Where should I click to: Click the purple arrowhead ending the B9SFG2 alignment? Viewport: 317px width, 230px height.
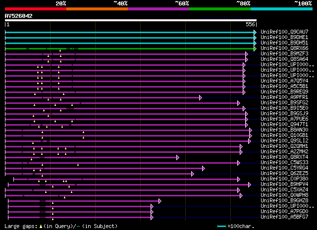click(x=239, y=103)
